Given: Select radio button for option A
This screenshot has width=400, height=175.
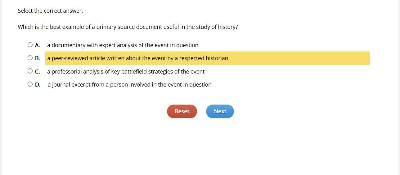Looking at the screenshot, I should coord(30,45).
